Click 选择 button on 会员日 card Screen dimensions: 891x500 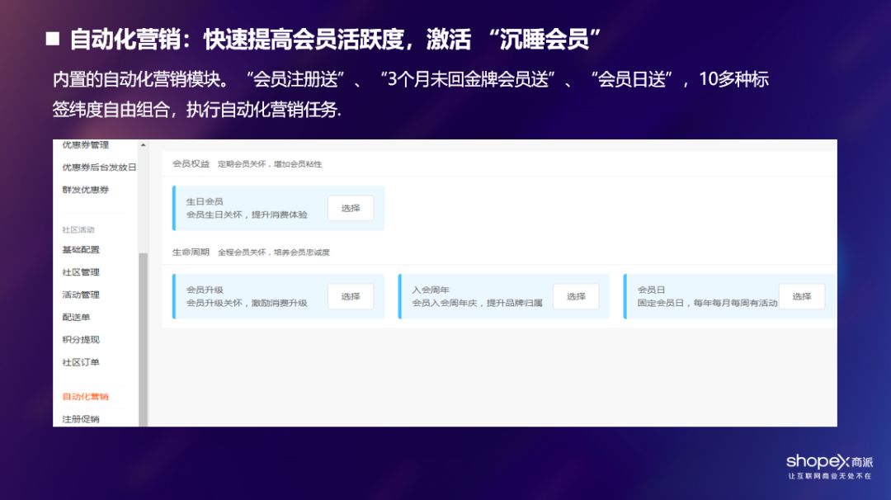(802, 296)
